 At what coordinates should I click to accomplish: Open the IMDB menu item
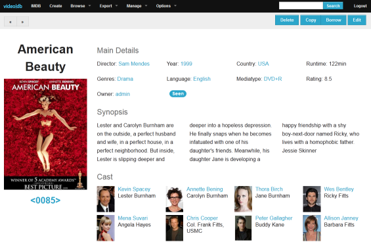point(36,6)
